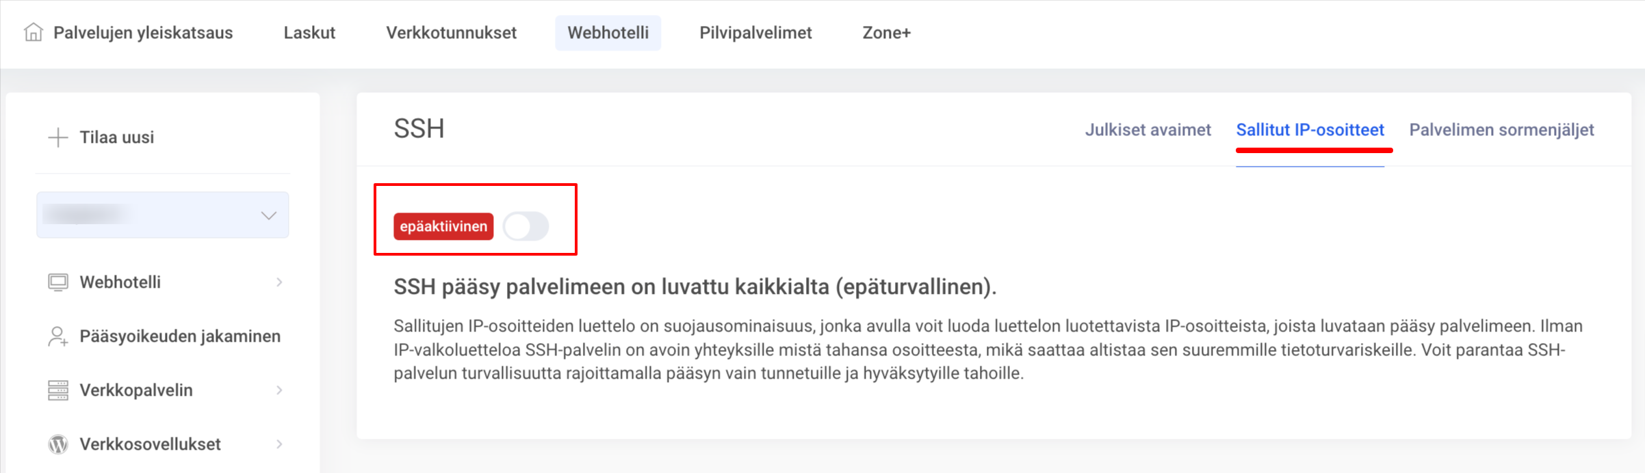Image resolution: width=1645 pixels, height=473 pixels.
Task: Click the WordPress icon beside Verkkosovellukset
Action: 58,444
